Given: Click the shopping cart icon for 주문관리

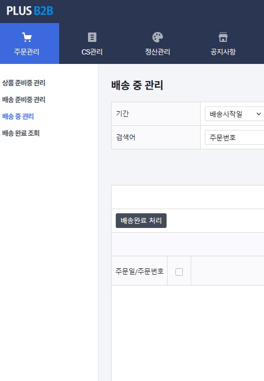Looking at the screenshot, I should (x=27, y=37).
